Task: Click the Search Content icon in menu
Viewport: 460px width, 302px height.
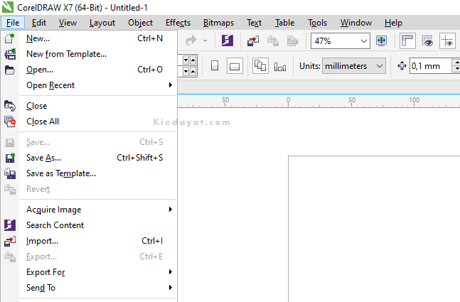Action: 10,225
